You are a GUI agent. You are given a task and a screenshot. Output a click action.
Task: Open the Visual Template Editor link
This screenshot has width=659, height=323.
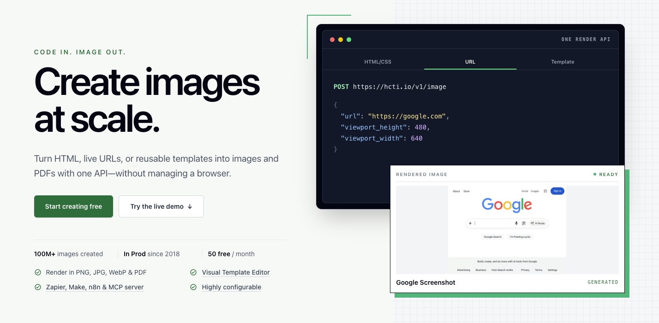(x=236, y=272)
